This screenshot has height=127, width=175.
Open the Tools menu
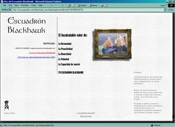[33, 5]
